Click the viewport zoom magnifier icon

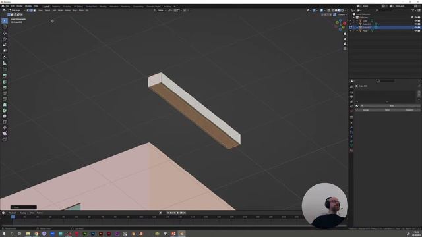coord(345,34)
